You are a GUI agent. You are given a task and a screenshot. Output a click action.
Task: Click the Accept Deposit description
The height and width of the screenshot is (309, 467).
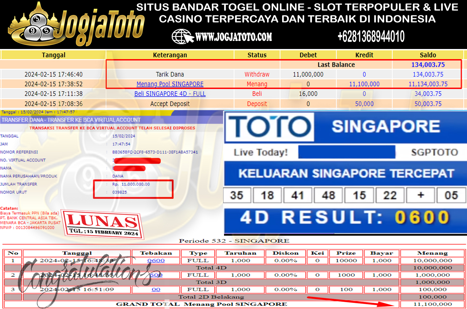coord(170,104)
